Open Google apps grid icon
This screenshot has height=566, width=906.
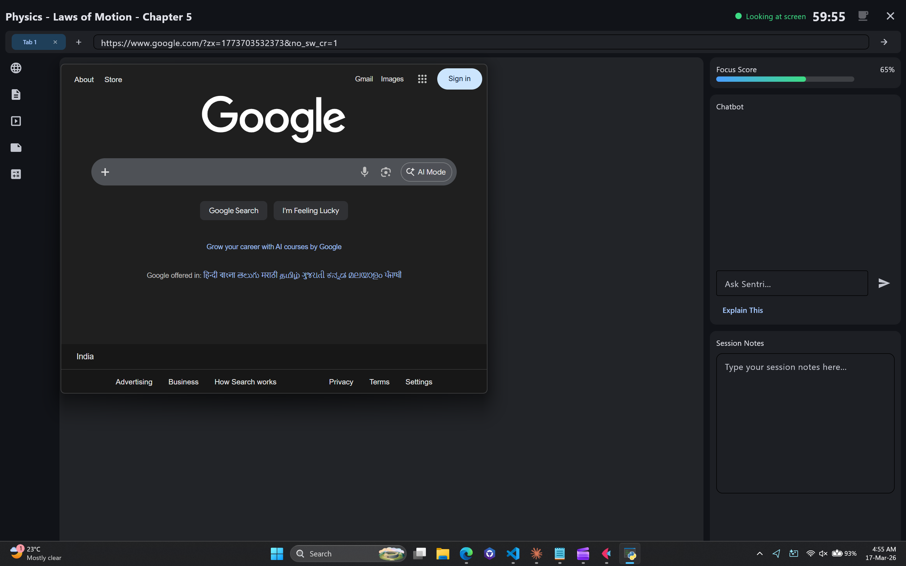click(x=422, y=79)
